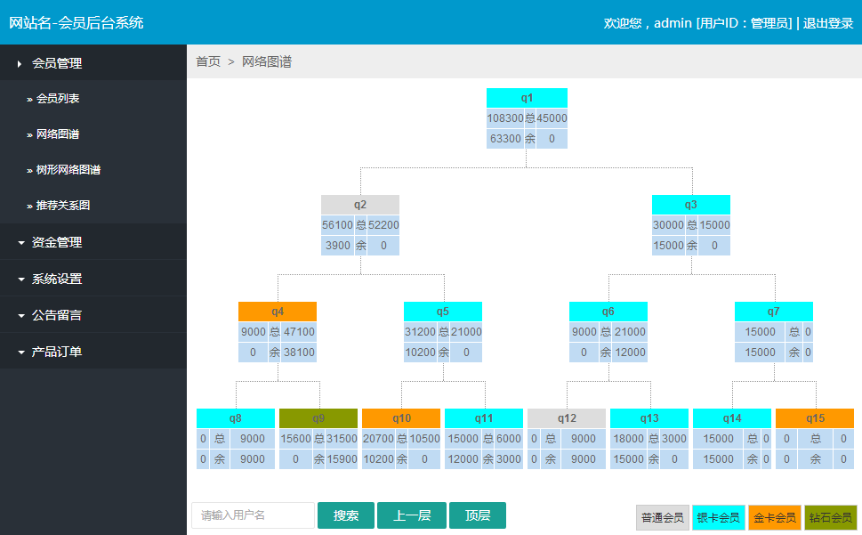Click the 上一层 button
This screenshot has width=862, height=535.
pyautogui.click(x=412, y=515)
